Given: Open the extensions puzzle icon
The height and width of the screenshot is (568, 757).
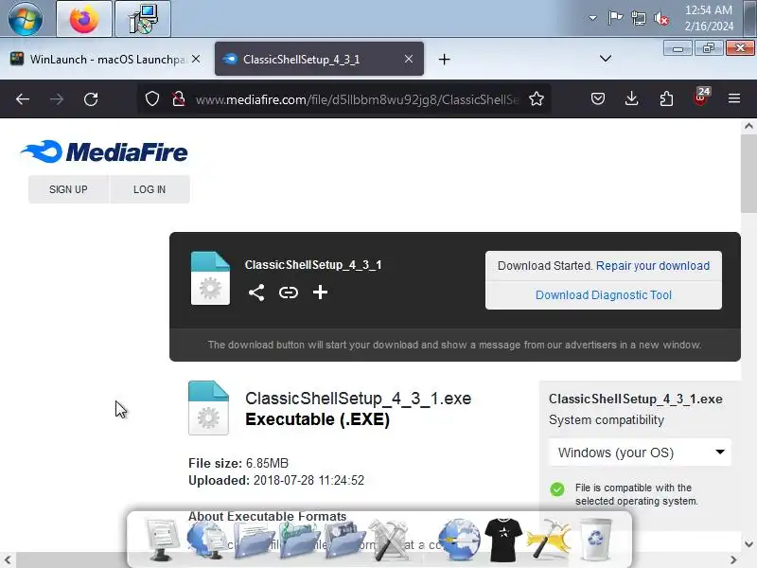Looking at the screenshot, I should pos(666,99).
